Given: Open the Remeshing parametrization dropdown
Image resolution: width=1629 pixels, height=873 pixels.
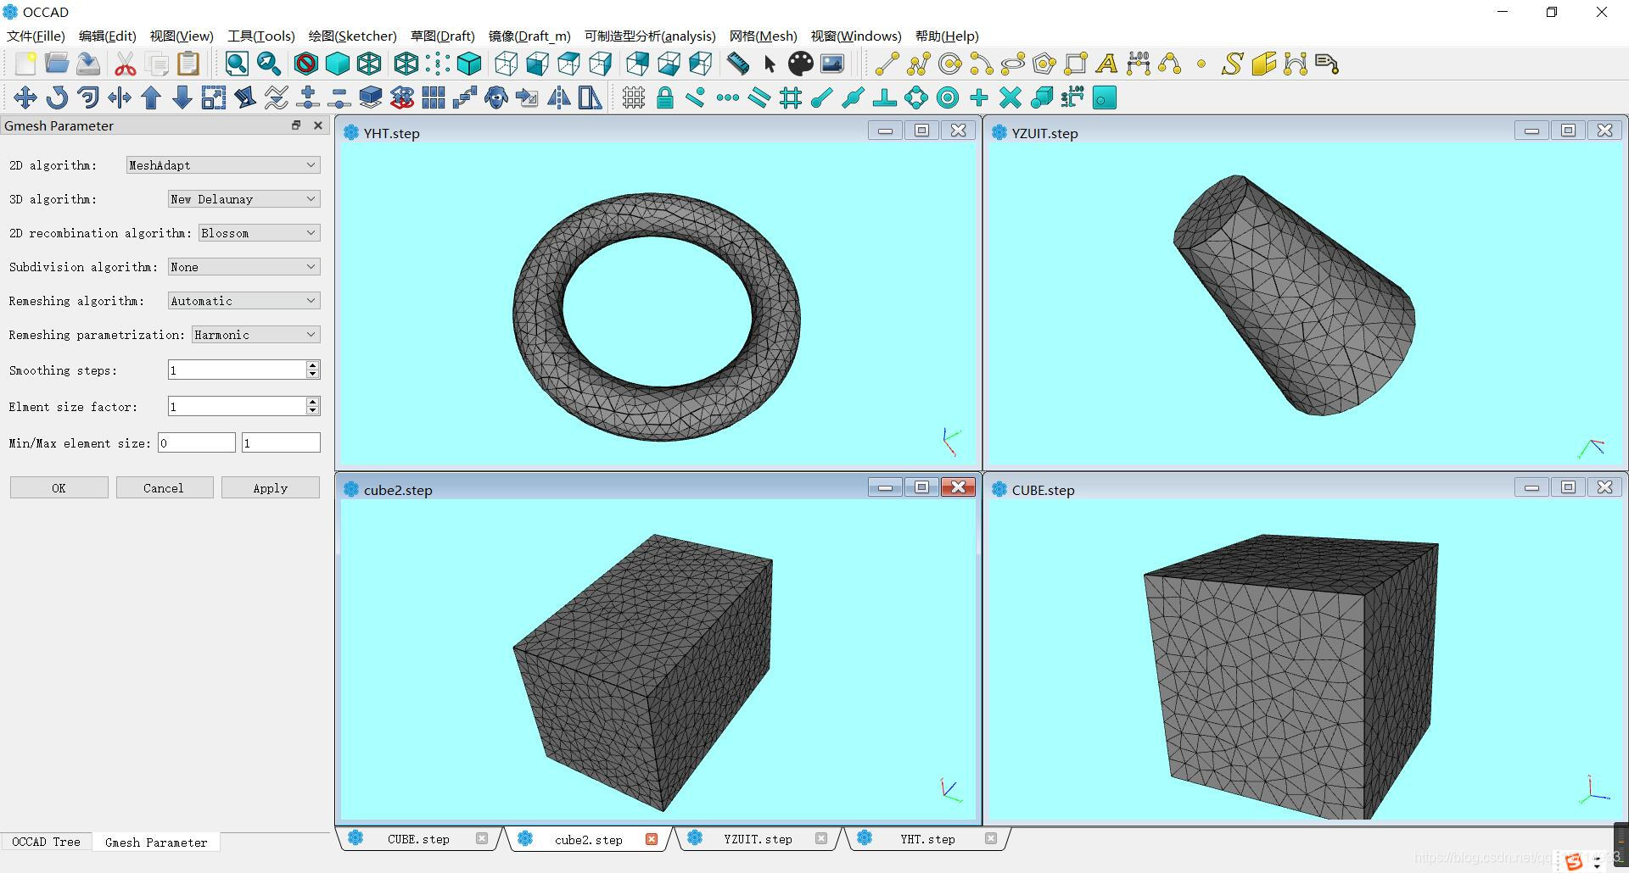Looking at the screenshot, I should (x=256, y=335).
